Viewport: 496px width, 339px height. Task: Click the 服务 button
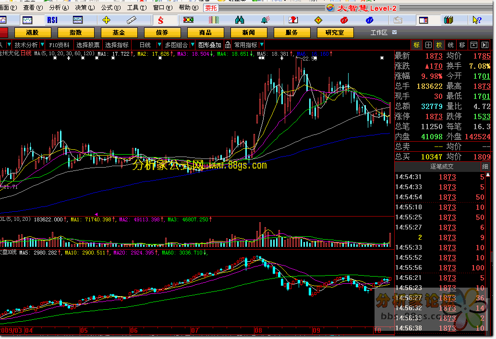pos(291,33)
